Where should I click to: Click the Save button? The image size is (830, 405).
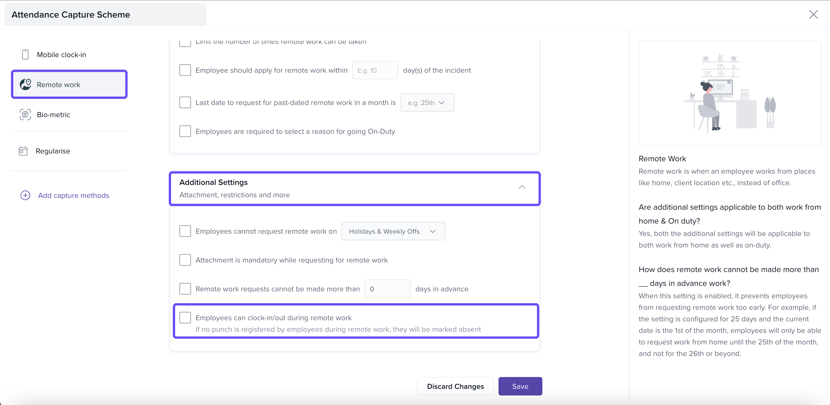pyautogui.click(x=520, y=386)
